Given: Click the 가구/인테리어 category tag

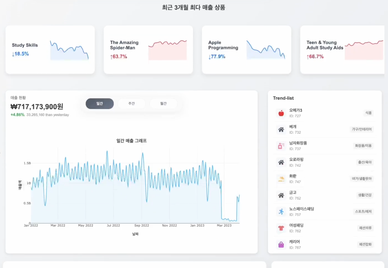Looking at the screenshot, I should [x=362, y=129].
